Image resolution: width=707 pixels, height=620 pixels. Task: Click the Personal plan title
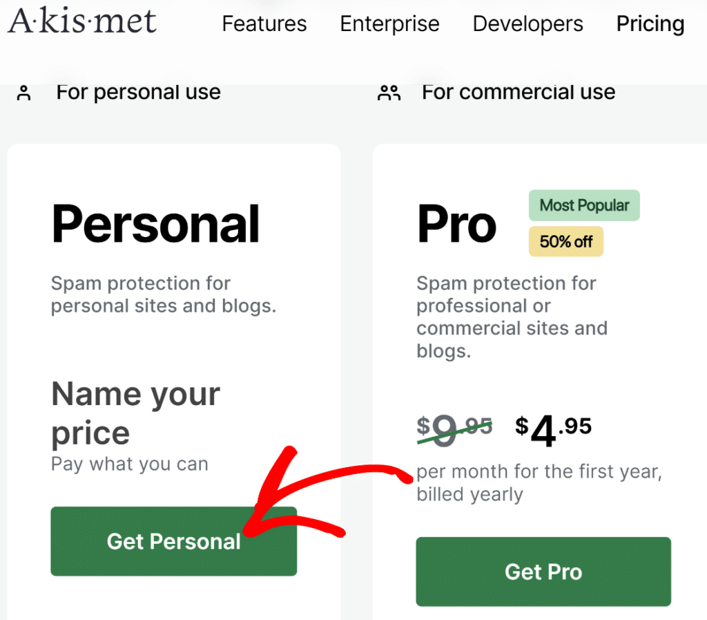[x=155, y=222]
